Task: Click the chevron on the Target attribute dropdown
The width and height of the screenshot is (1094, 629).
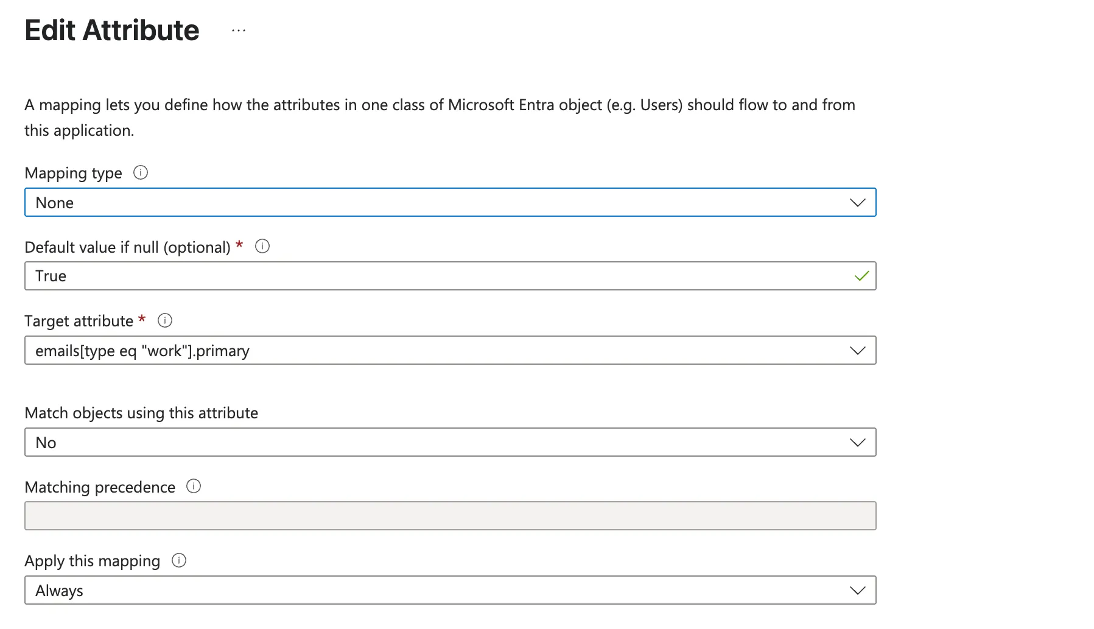Action: tap(857, 350)
